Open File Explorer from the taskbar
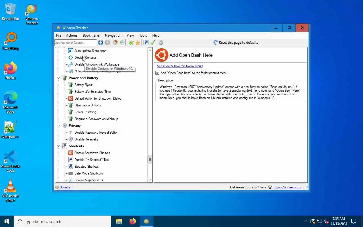 point(119,221)
